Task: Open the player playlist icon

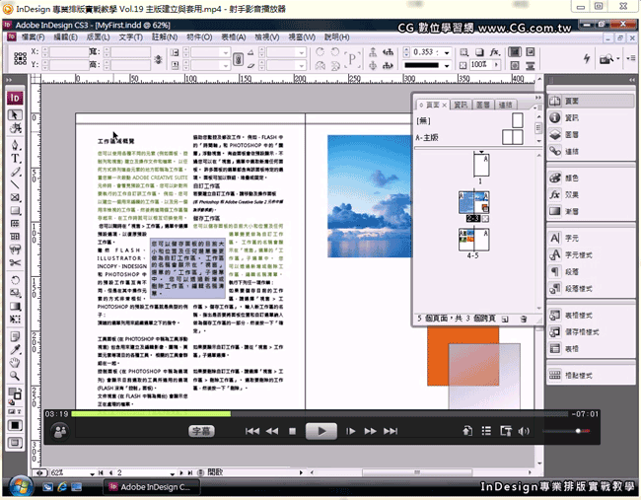Action: (x=486, y=431)
